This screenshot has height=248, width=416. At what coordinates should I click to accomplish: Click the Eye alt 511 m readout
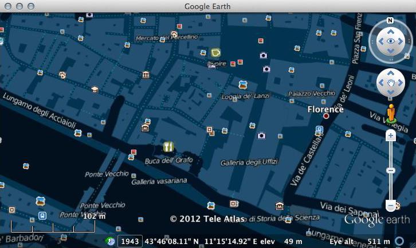point(360,241)
